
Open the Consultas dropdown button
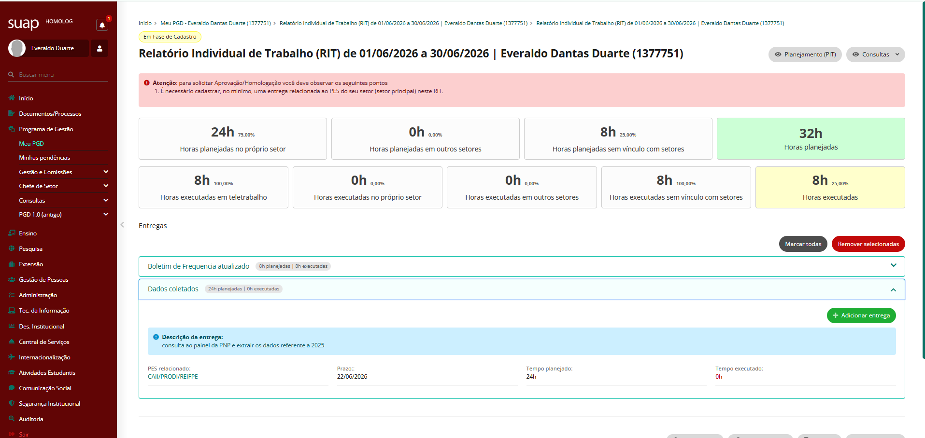coord(875,55)
